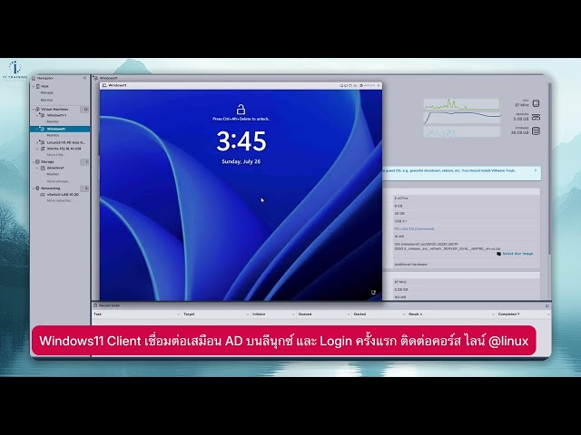Click the Memory module icon
The width and height of the screenshot is (581, 435).
(x=536, y=117)
